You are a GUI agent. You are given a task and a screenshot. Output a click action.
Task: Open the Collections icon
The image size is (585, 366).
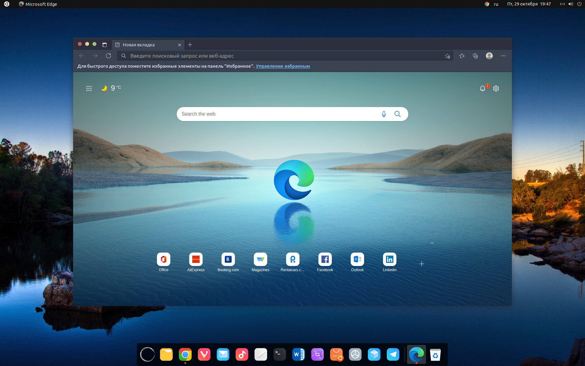[475, 56]
